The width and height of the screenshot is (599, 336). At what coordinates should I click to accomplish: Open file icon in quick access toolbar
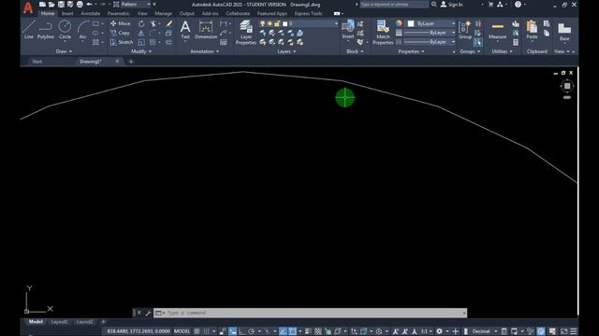tap(51, 5)
